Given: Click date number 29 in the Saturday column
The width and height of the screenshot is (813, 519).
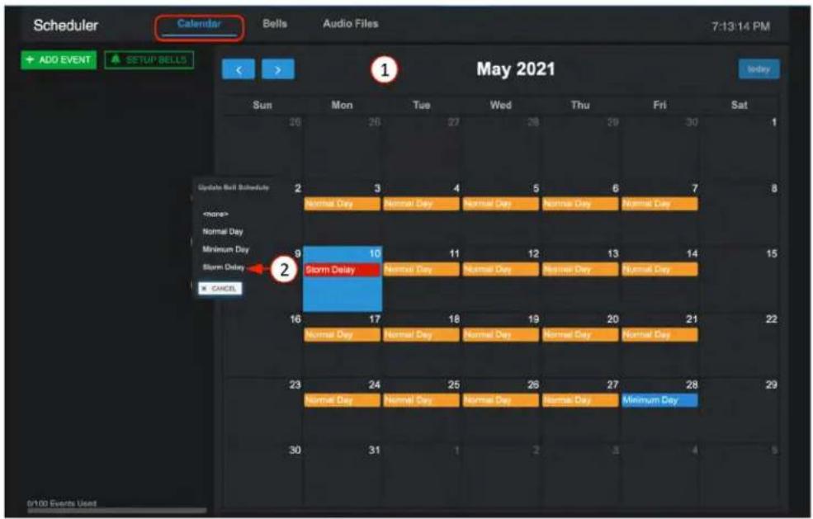Looking at the screenshot, I should 772,385.
